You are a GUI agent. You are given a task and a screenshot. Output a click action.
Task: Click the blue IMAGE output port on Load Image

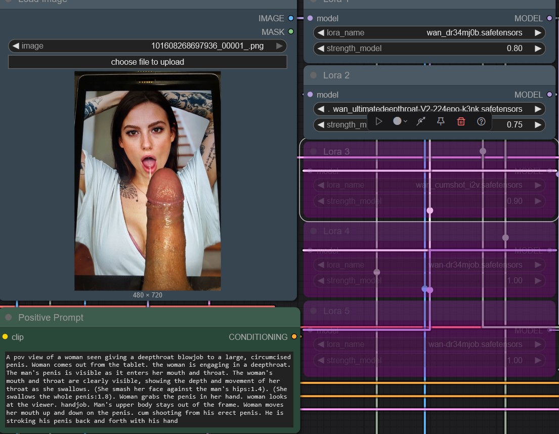coord(290,18)
